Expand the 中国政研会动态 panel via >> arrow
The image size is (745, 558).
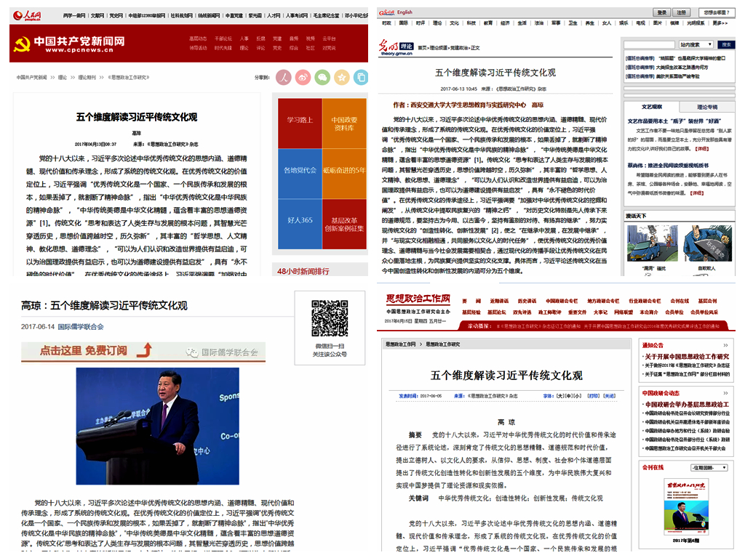click(x=725, y=393)
